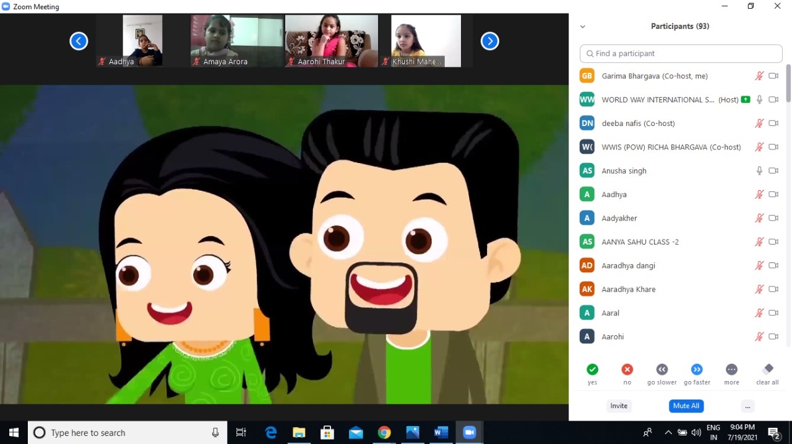Toggle Garima Bhargava's camera icon
The width and height of the screenshot is (792, 444).
[x=773, y=76]
